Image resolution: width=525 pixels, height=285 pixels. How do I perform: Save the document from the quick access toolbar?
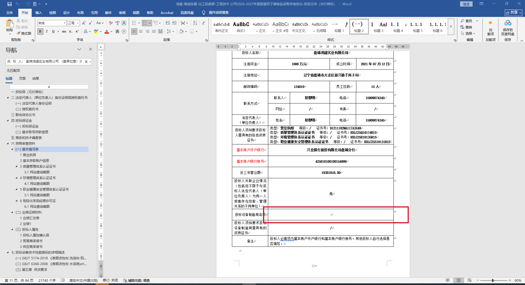(x=10, y=4)
